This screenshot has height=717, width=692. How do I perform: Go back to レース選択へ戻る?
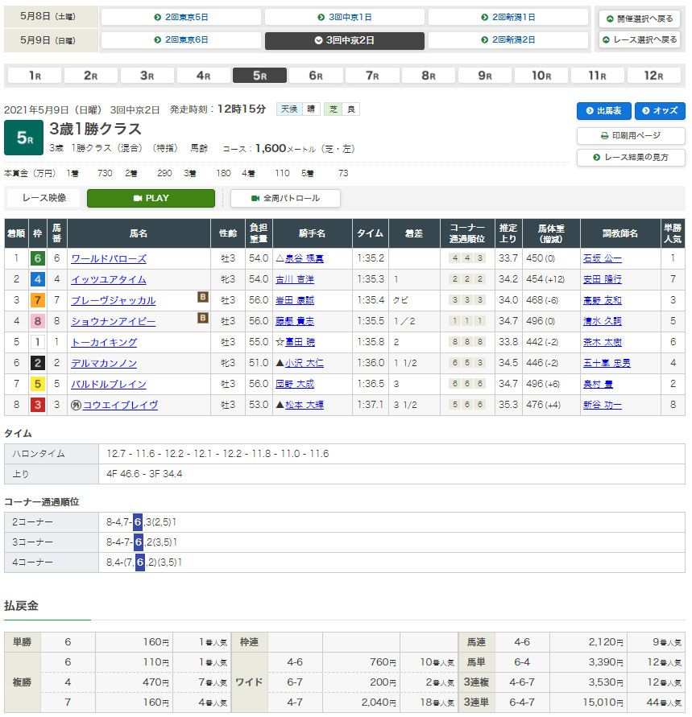tap(640, 39)
